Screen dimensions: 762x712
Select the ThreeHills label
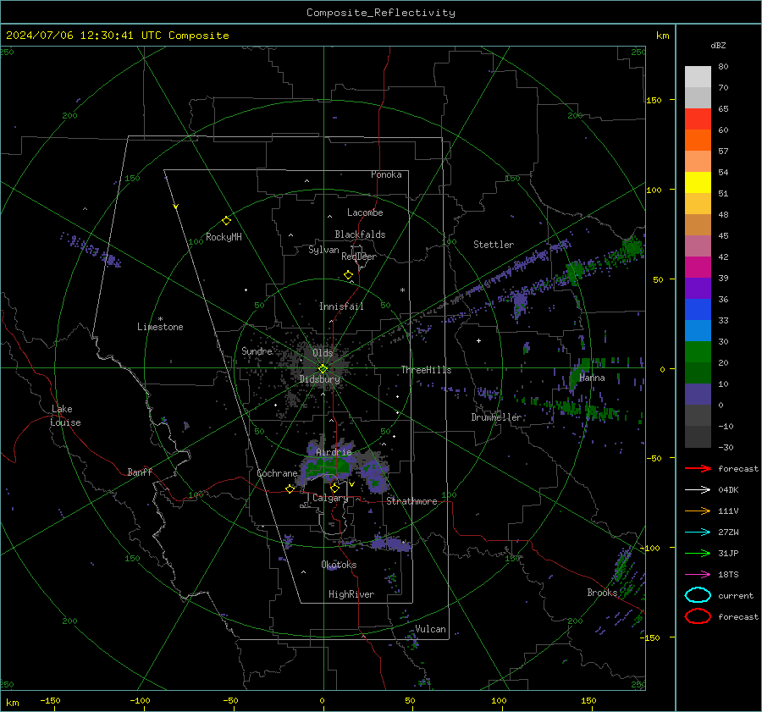[426, 370]
